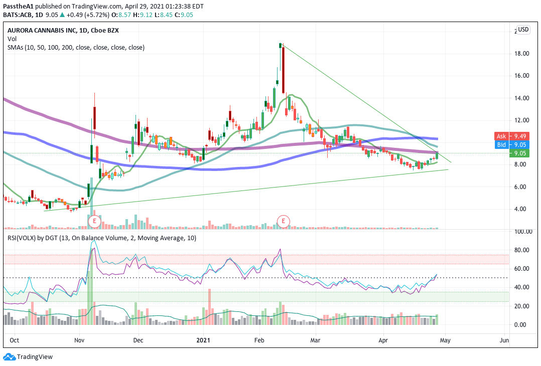The image size is (541, 366).
Task: Click the 60.00 RSI axis label
Action: [522, 268]
